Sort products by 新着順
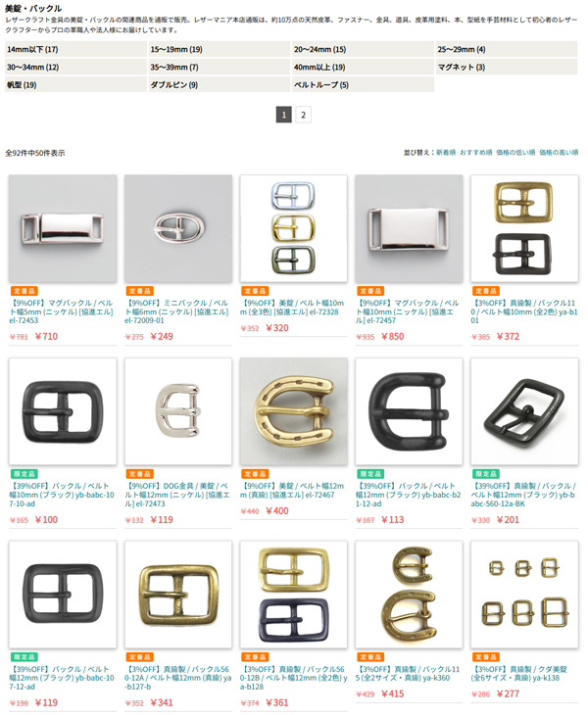The height and width of the screenshot is (715, 588). coord(446,152)
